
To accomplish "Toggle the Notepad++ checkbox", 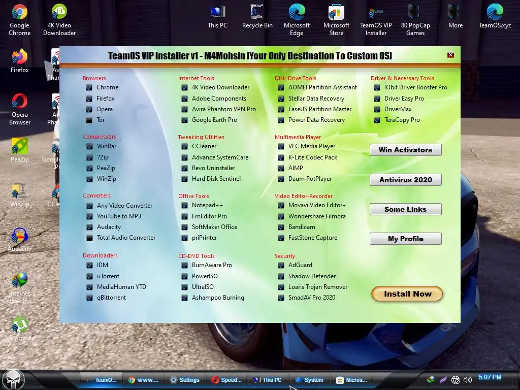I will [184, 206].
